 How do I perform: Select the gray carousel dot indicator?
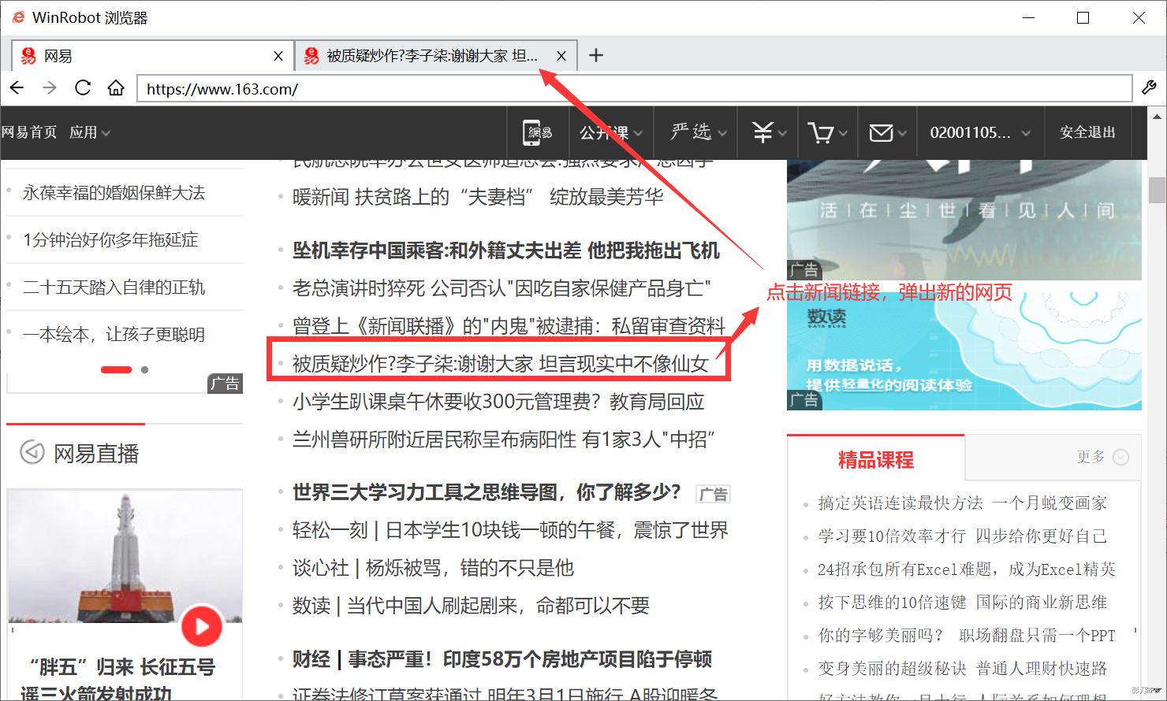144,369
